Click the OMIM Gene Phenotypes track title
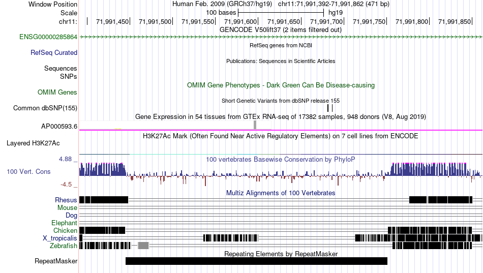The width and height of the screenshot is (483, 273). point(281,85)
